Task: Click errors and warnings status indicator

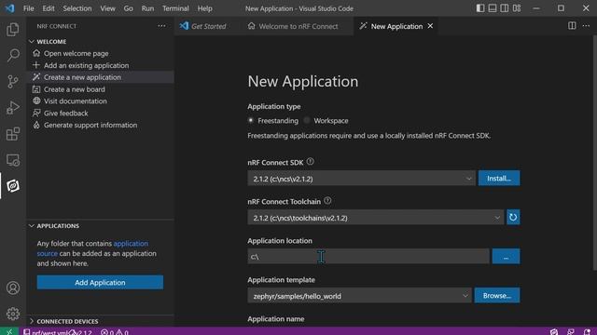Action: 115,332
